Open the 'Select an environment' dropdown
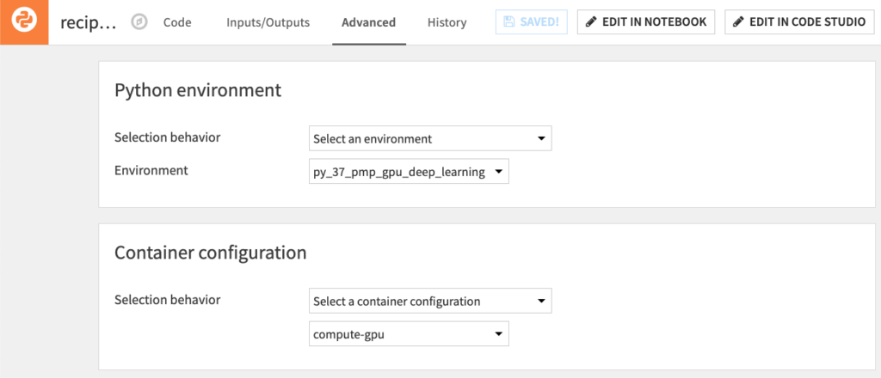The height and width of the screenshot is (378, 881). [x=429, y=138]
